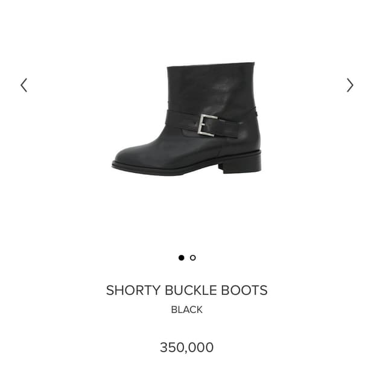
Task: Show next slide using right chevron
Action: click(350, 85)
